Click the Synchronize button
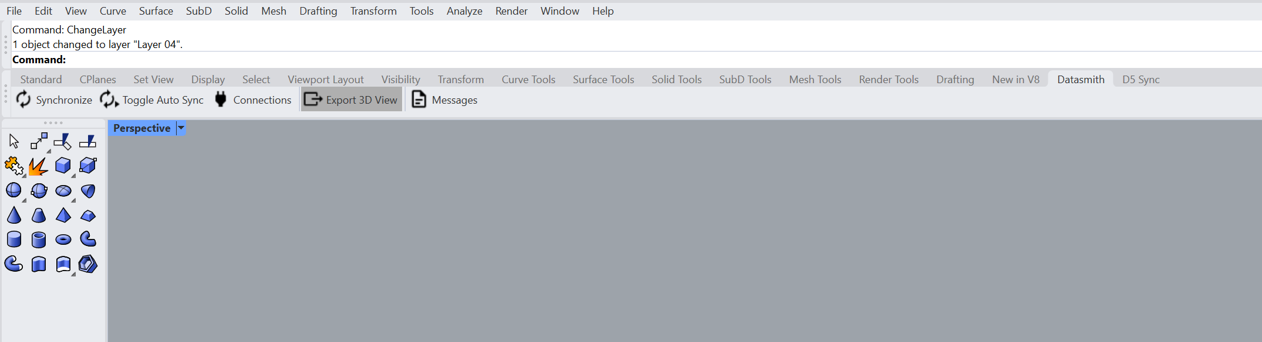 [x=54, y=100]
